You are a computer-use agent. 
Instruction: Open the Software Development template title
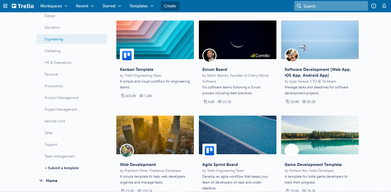coord(318,72)
